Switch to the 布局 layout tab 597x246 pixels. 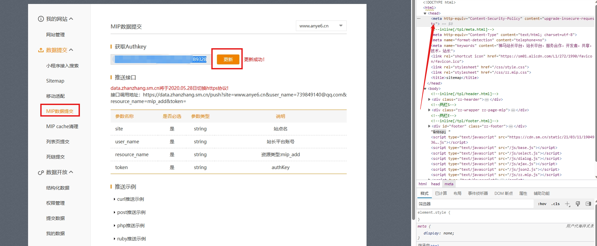point(457,193)
